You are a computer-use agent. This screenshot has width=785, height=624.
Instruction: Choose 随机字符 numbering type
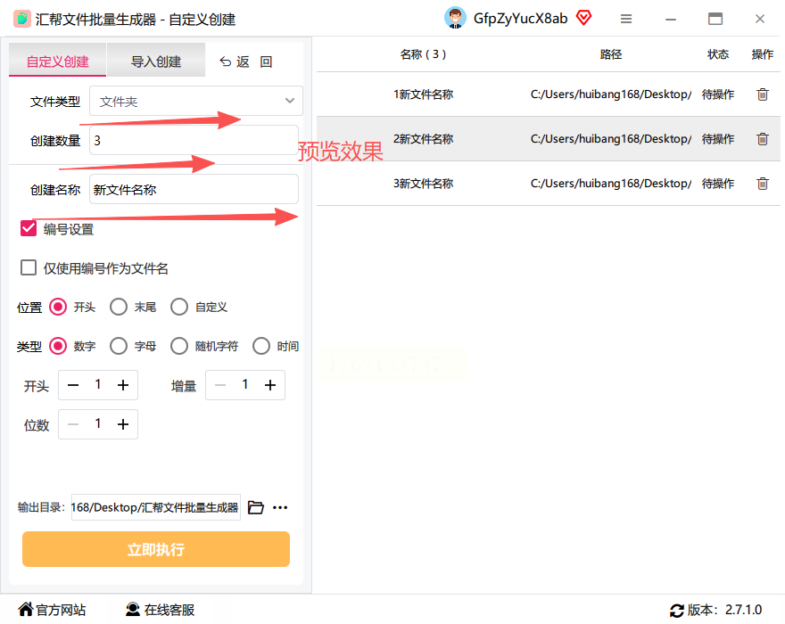(179, 346)
